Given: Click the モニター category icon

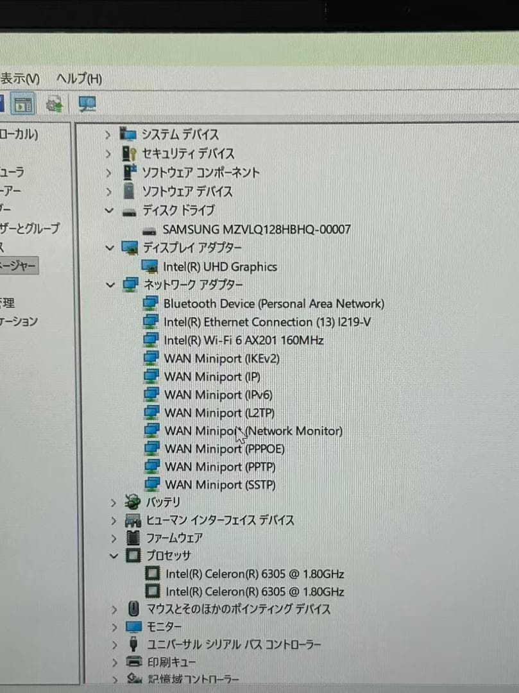Looking at the screenshot, I should point(134,627).
